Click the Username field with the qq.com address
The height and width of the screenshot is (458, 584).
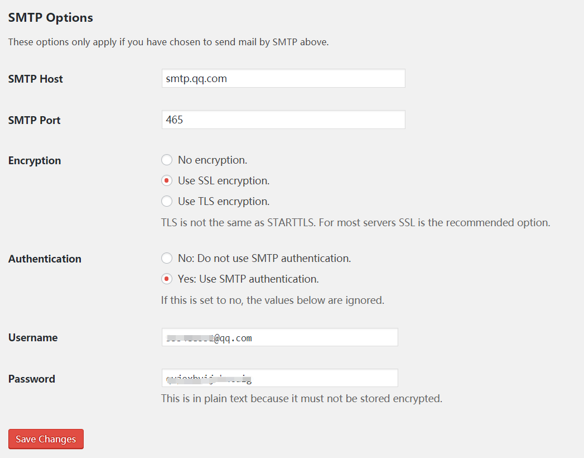click(x=279, y=337)
